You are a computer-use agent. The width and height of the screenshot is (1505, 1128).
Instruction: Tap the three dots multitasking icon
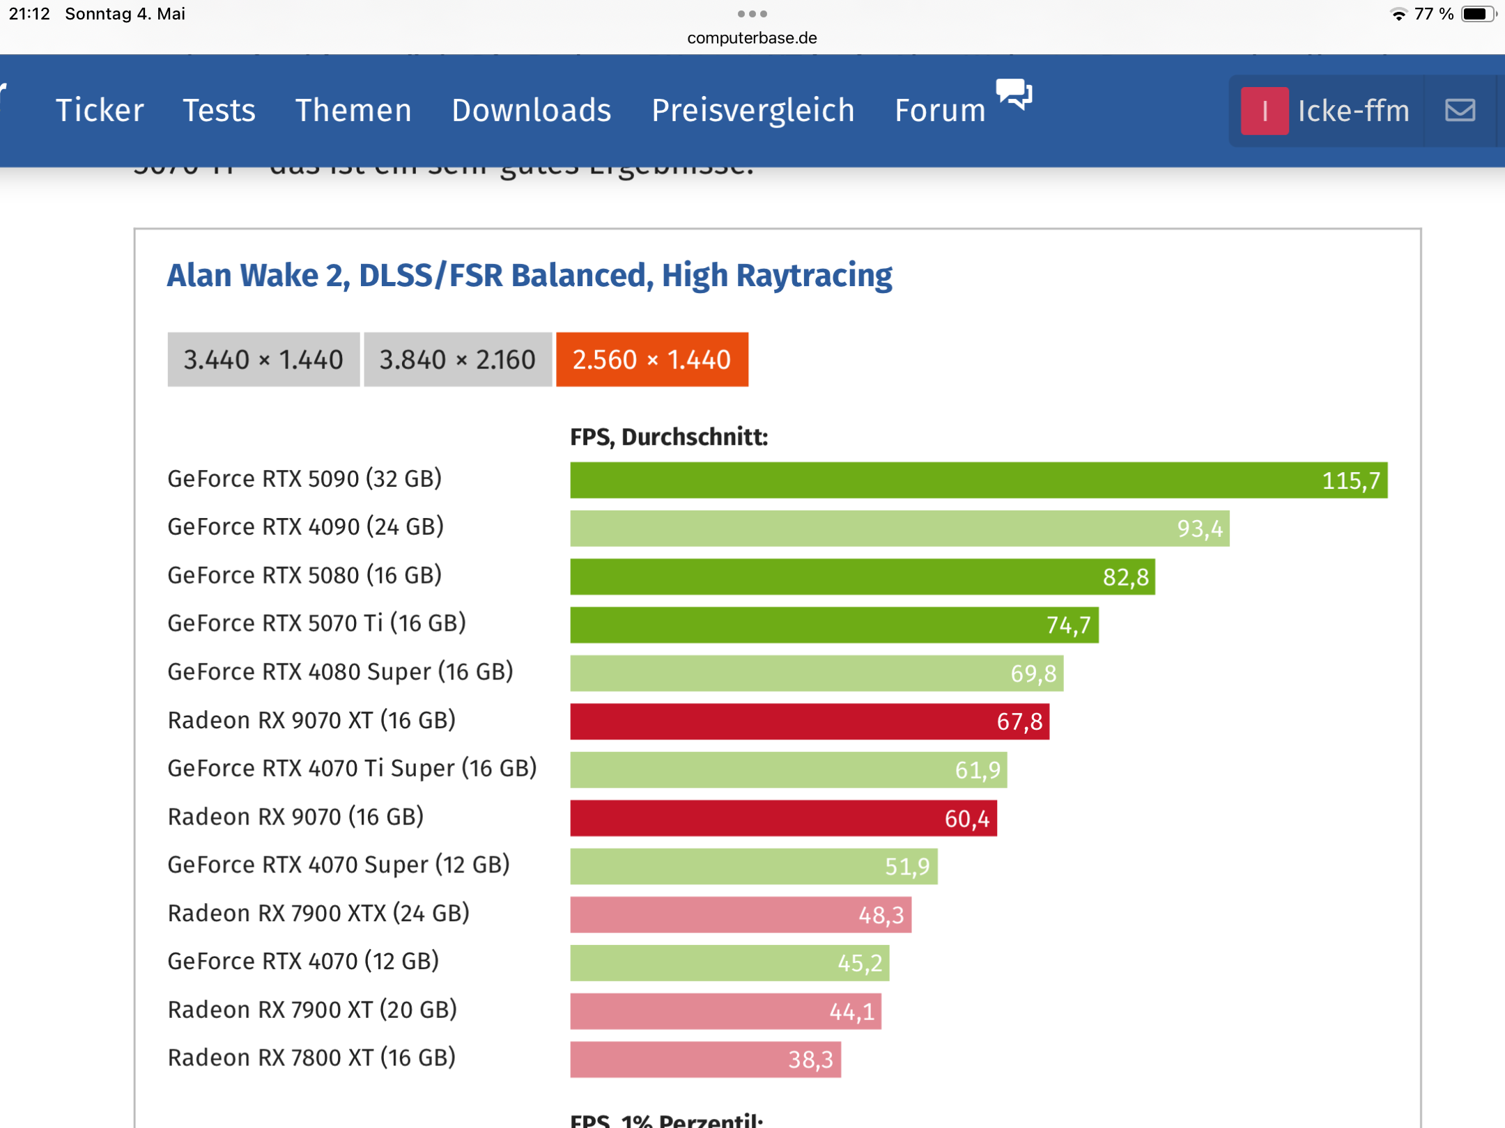point(752,14)
